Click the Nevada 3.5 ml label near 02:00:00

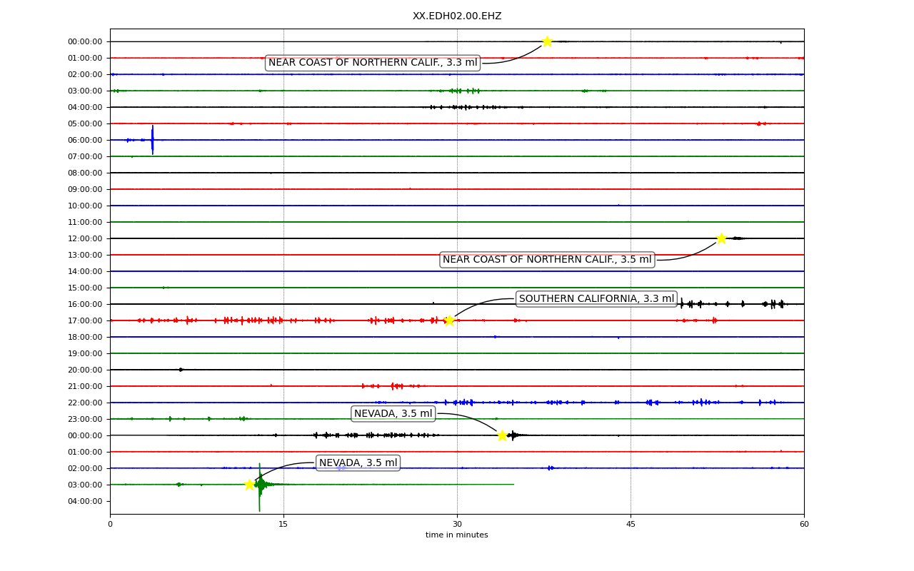point(358,463)
